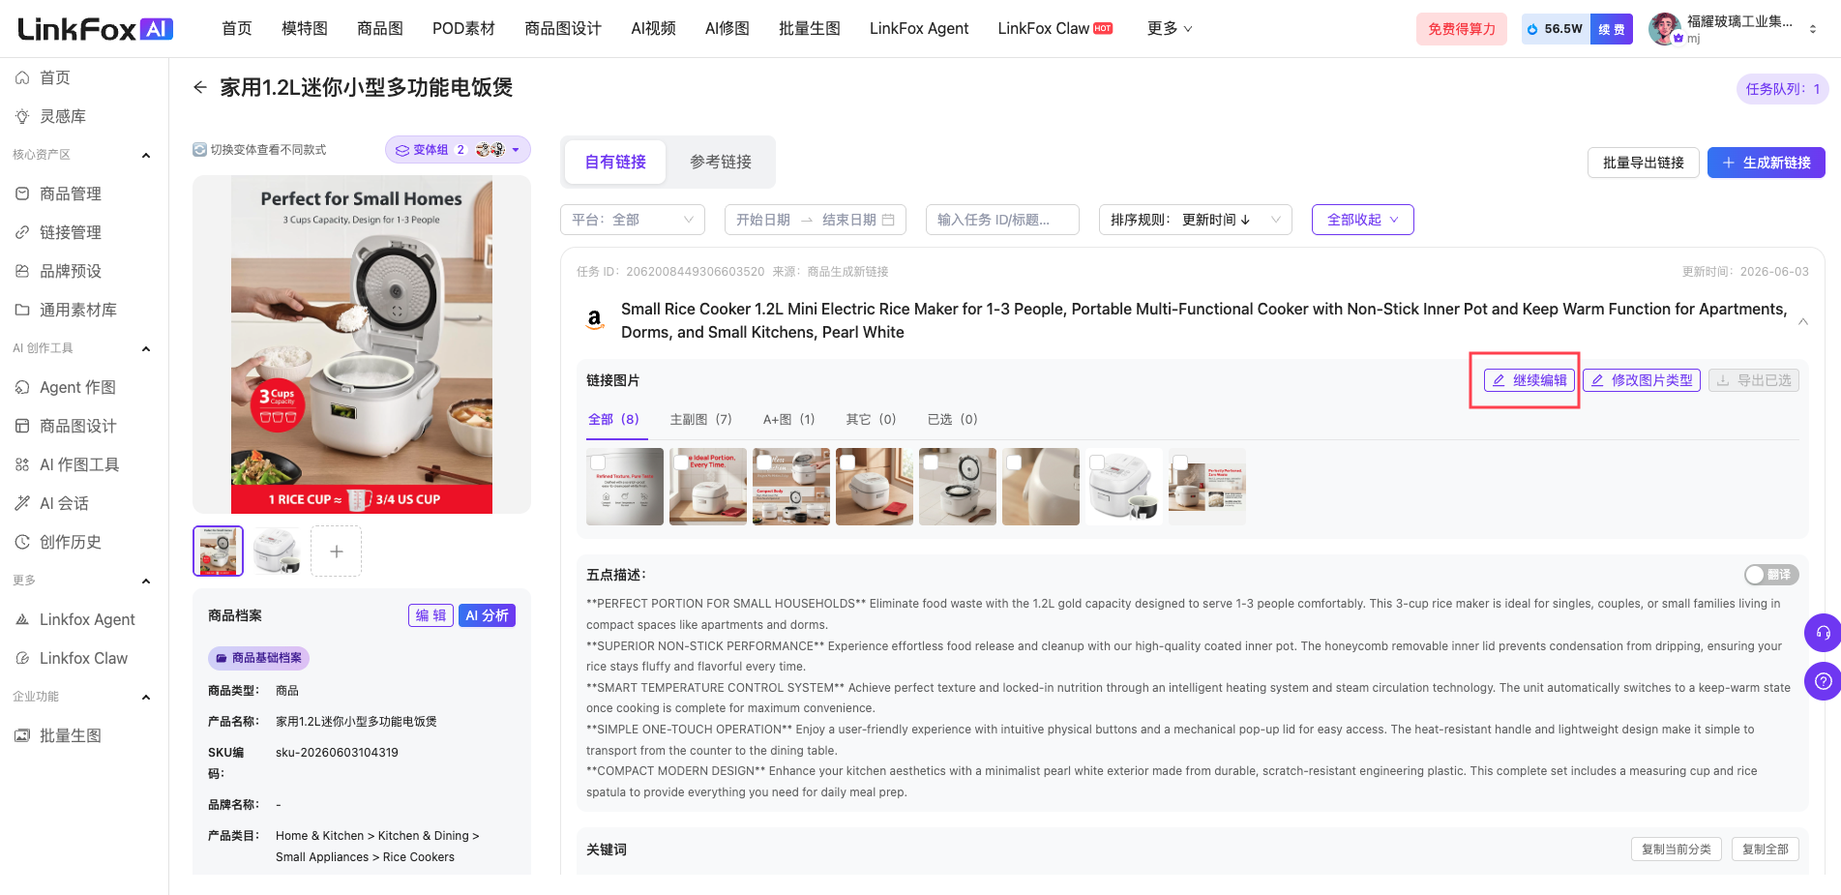Click the user avatar in header
The image size is (1841, 895).
coord(1664,28)
